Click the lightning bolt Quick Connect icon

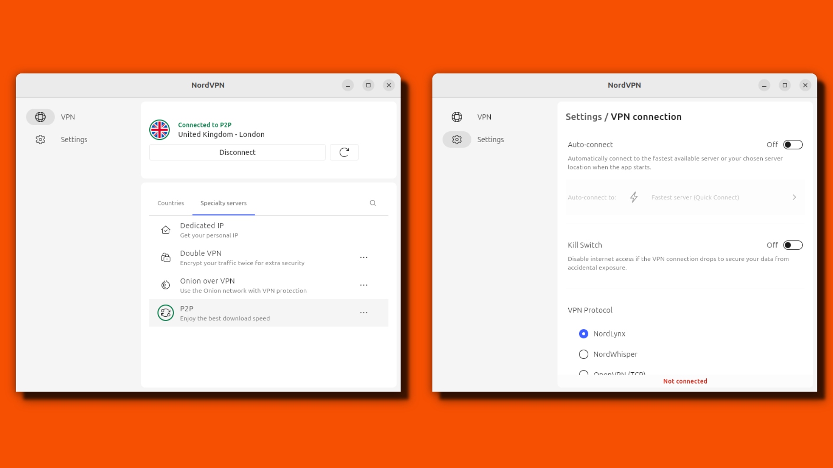click(634, 197)
